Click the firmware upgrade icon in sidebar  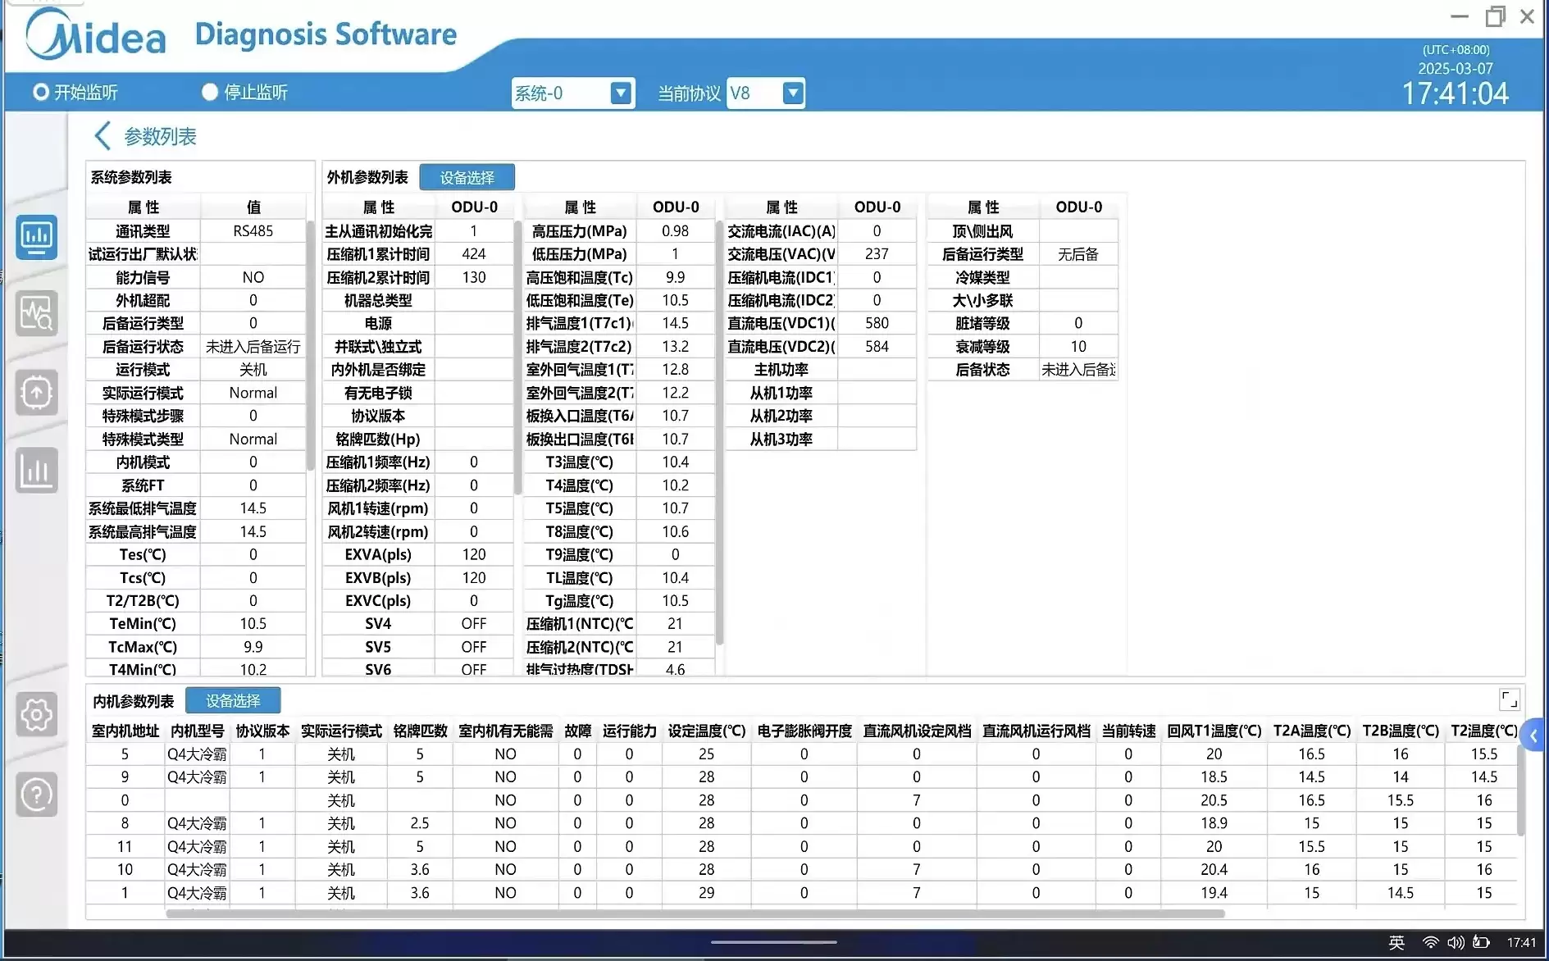tap(36, 392)
